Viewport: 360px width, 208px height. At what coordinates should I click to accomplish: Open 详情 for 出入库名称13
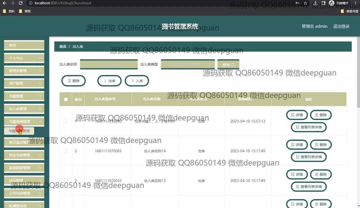(297, 174)
